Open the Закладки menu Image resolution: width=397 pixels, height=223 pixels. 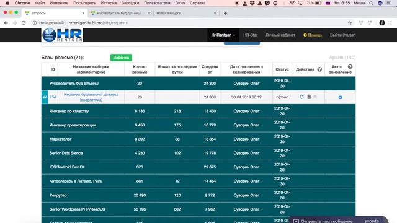(x=130, y=3)
